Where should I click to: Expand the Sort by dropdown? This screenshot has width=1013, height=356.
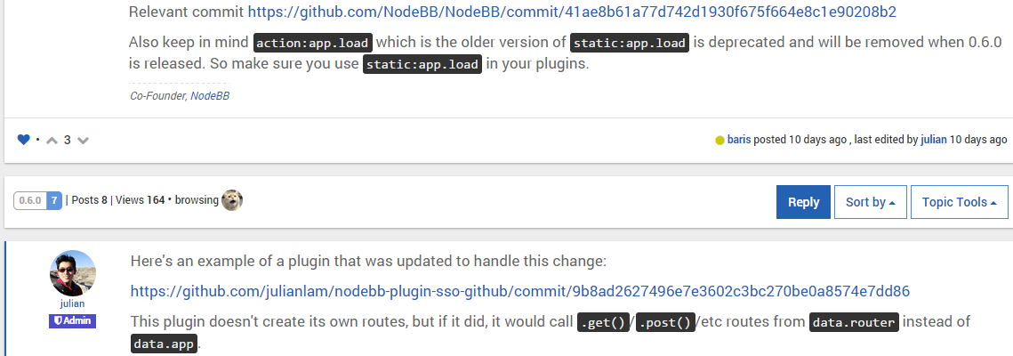[x=870, y=202]
